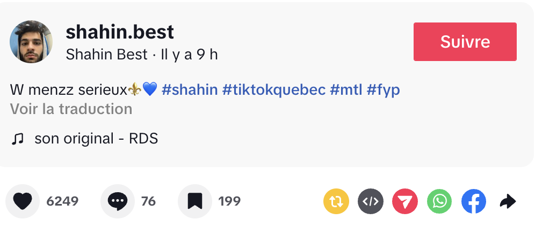Bookmark the video with the save icon
Screen dimensions: 535x227
(x=195, y=201)
